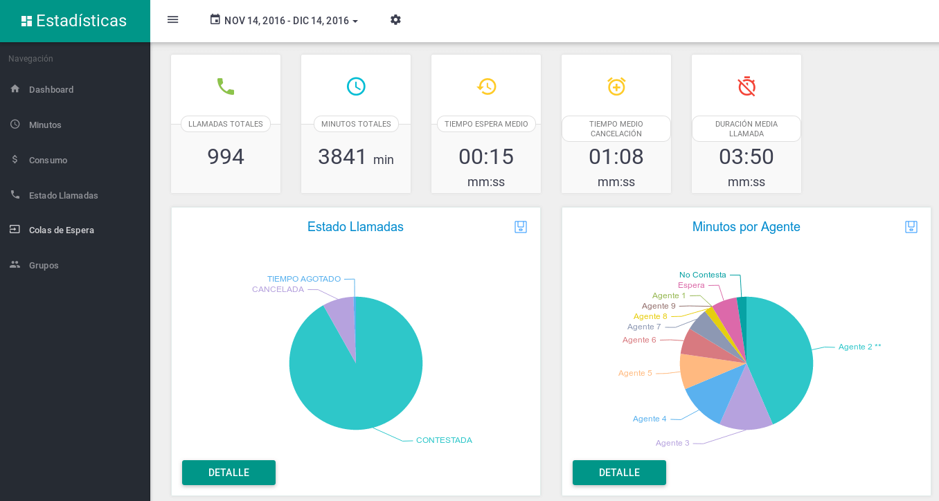Open Colas de Espera in navigation
This screenshot has width=939, height=501.
pos(62,230)
